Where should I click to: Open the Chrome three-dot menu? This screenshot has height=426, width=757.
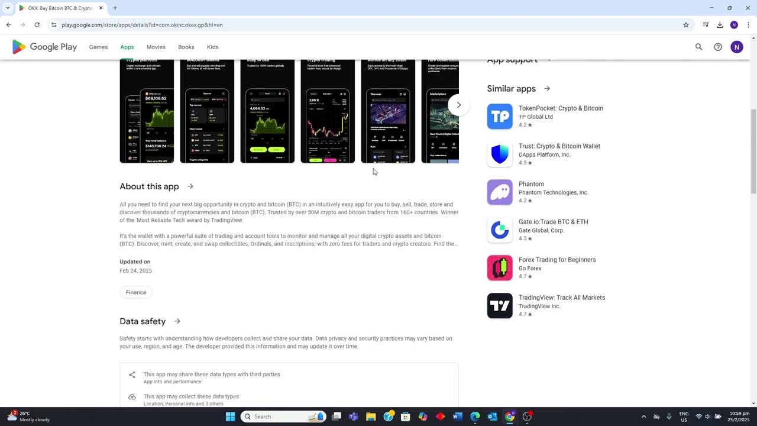(748, 25)
